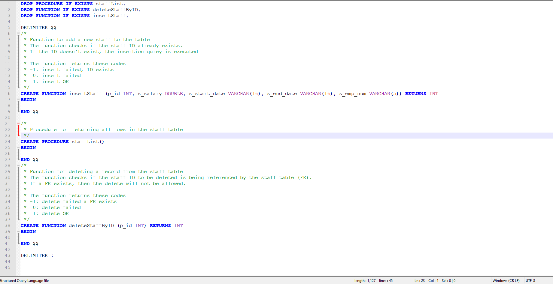Click the length:1,127 document size indicator

click(x=365, y=280)
